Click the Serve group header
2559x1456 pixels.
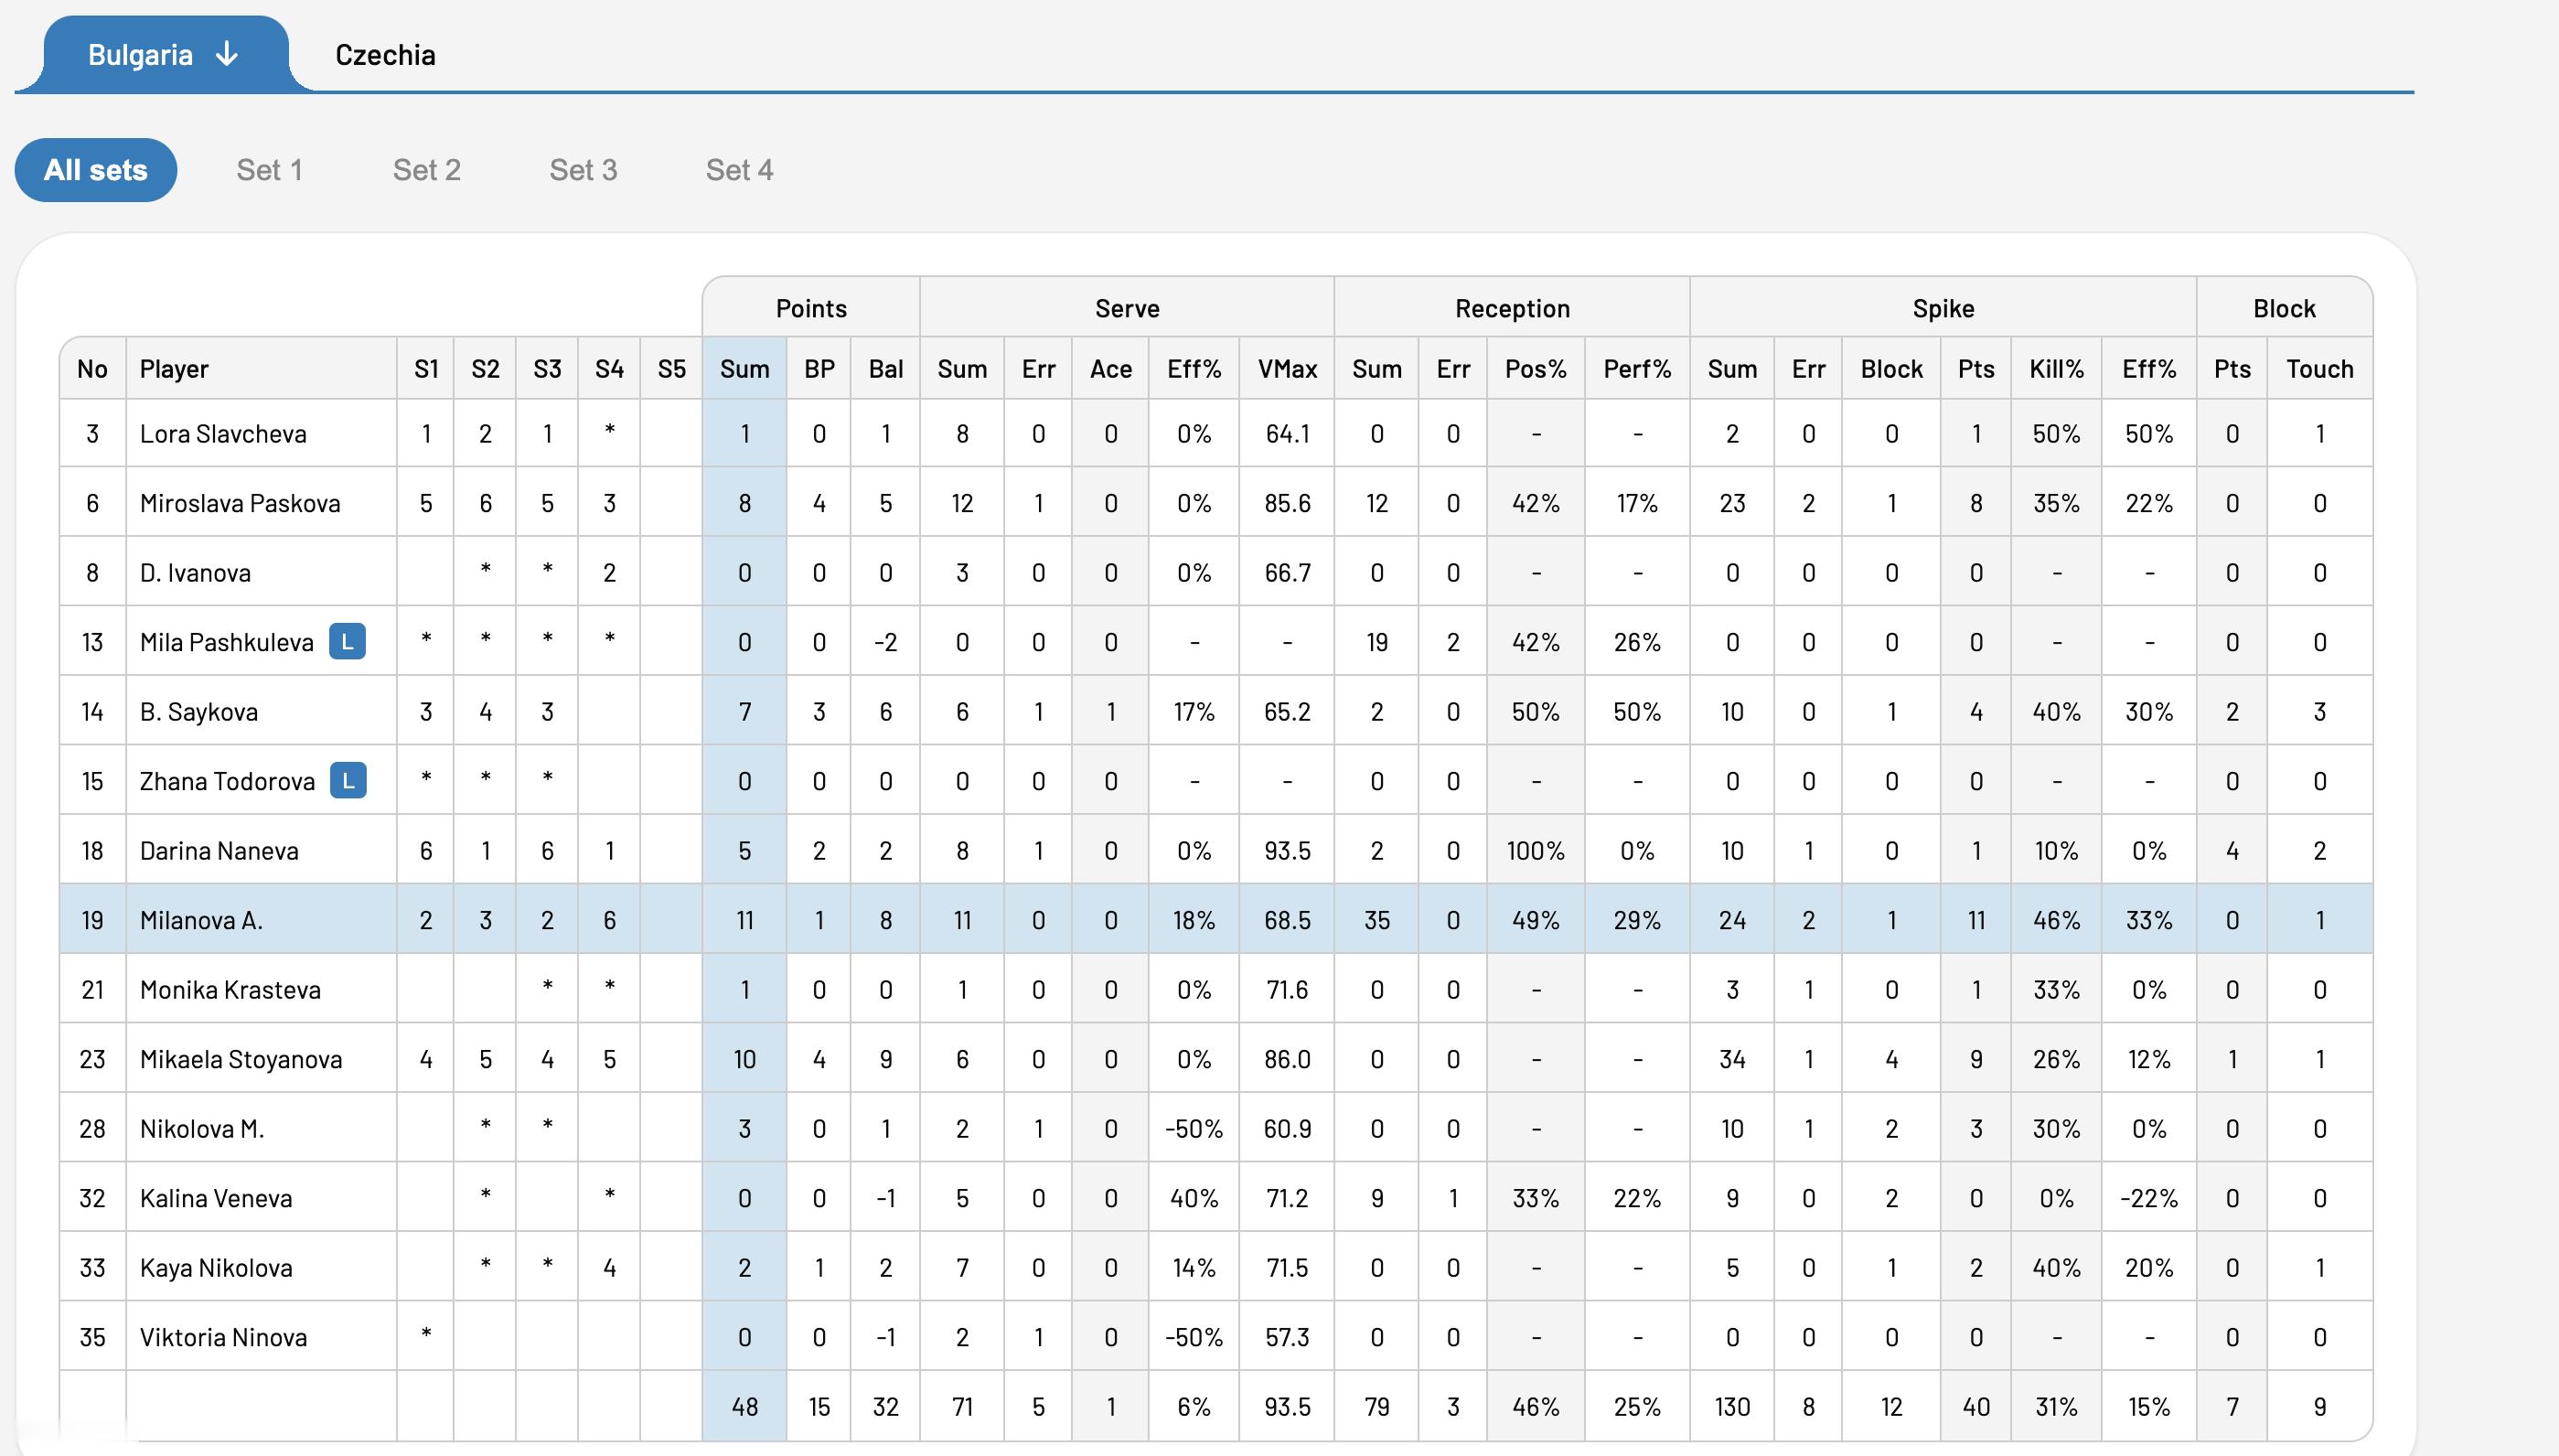coord(1127,308)
